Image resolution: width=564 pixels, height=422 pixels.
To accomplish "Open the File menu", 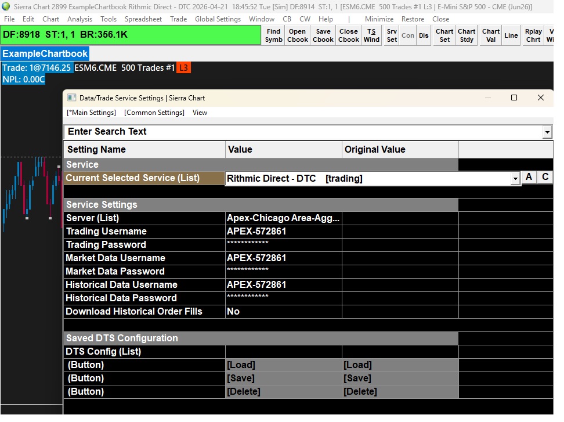I will point(9,19).
